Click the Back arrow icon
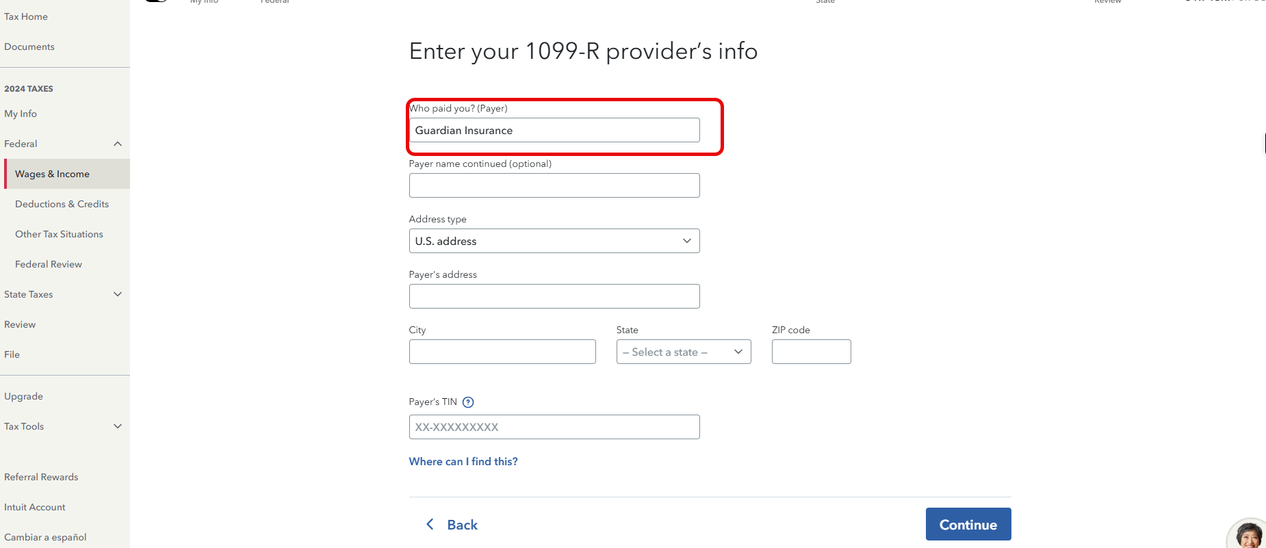Viewport: 1266px width, 548px height. coord(430,524)
